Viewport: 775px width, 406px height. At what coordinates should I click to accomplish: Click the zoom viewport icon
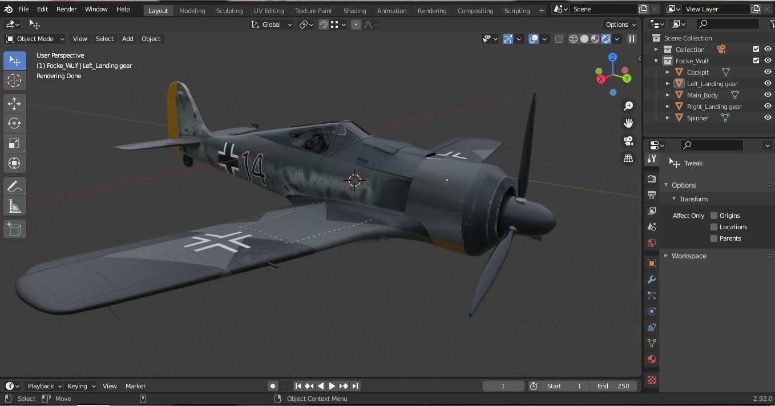(x=628, y=106)
